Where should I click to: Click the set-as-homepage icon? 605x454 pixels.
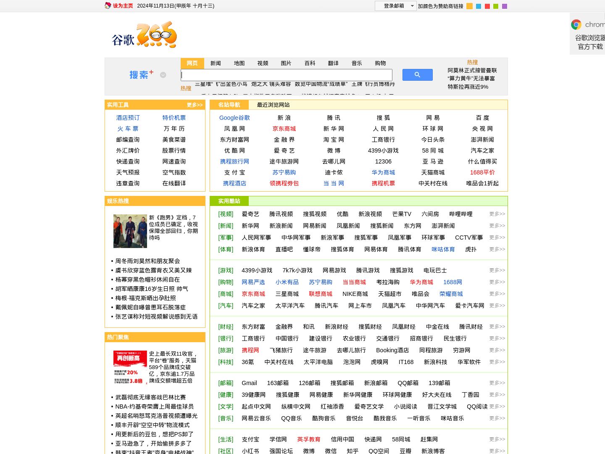108,5
